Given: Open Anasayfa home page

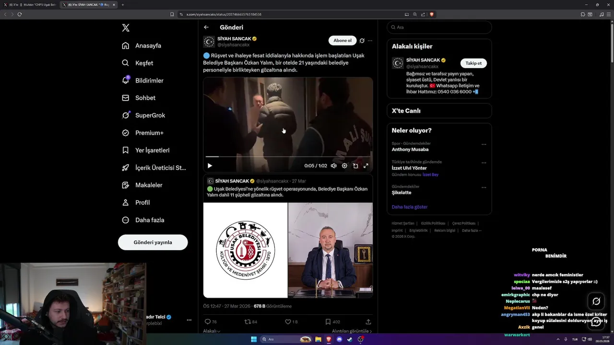Looking at the screenshot, I should click(x=142, y=46).
